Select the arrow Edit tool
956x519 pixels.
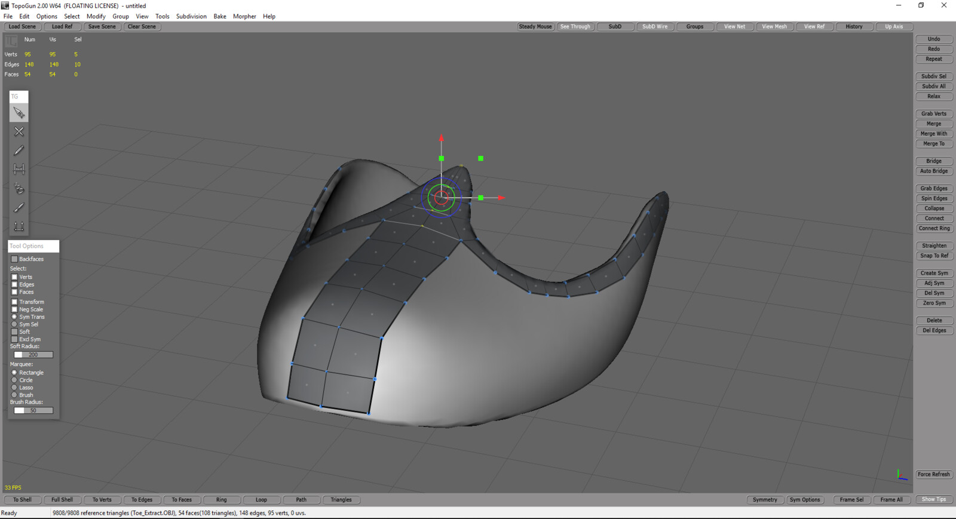tap(19, 113)
